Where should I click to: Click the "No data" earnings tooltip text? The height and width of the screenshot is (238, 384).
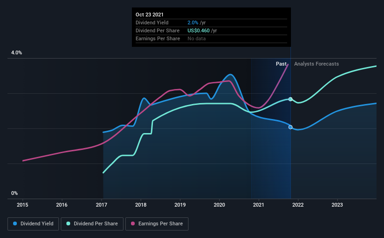click(196, 38)
